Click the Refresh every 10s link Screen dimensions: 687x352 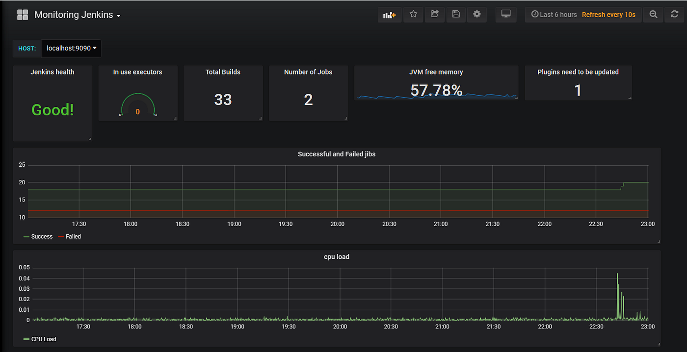(x=608, y=14)
